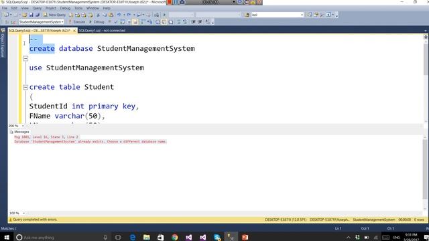Open the Windows Store taskbar icon
429x241 pixels.
click(x=161, y=237)
